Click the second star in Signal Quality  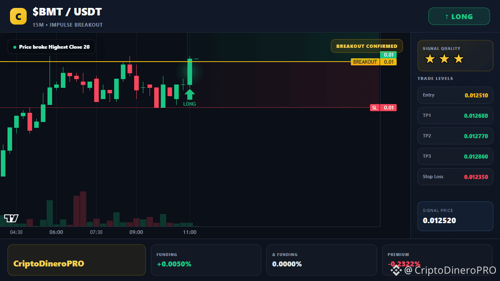point(444,59)
